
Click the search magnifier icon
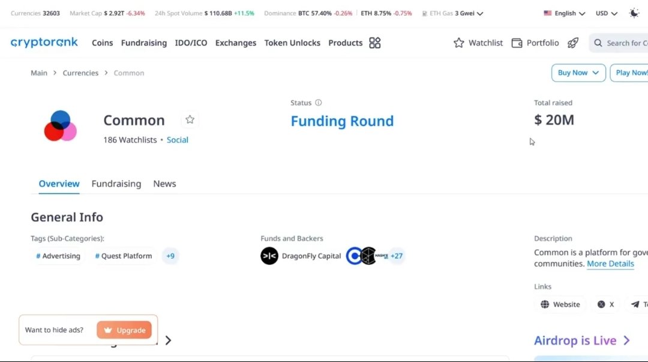[598, 43]
